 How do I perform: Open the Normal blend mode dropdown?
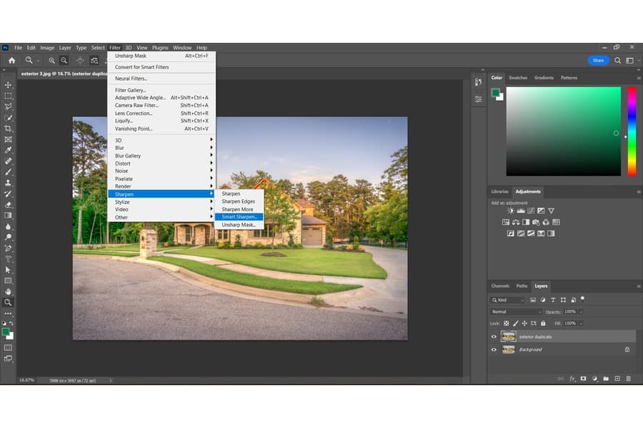point(517,312)
